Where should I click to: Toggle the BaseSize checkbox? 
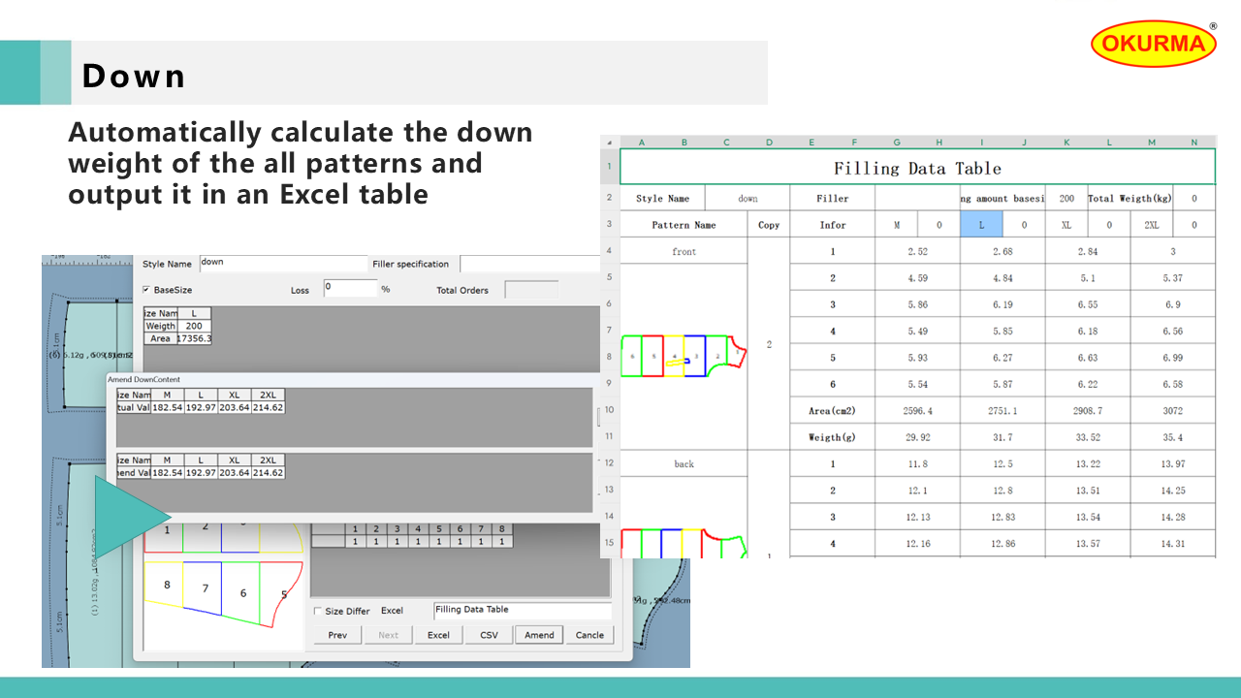[x=146, y=290]
